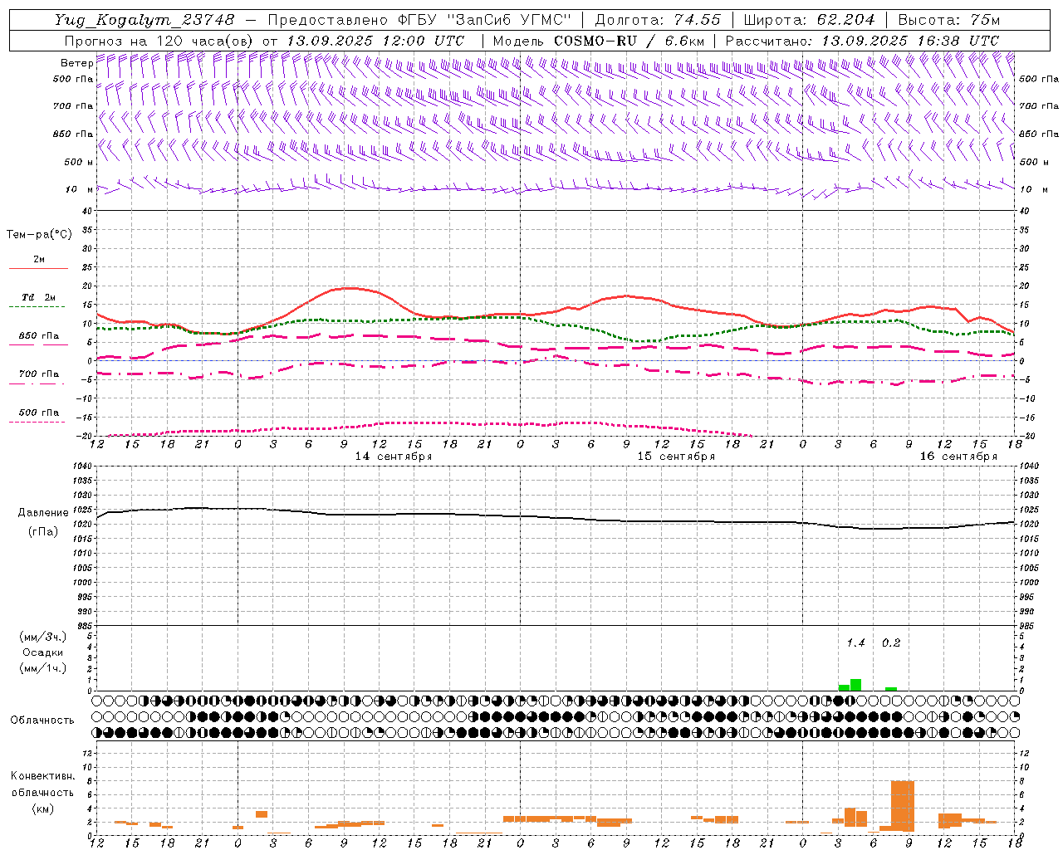Click the Осадки panel label

click(42, 652)
